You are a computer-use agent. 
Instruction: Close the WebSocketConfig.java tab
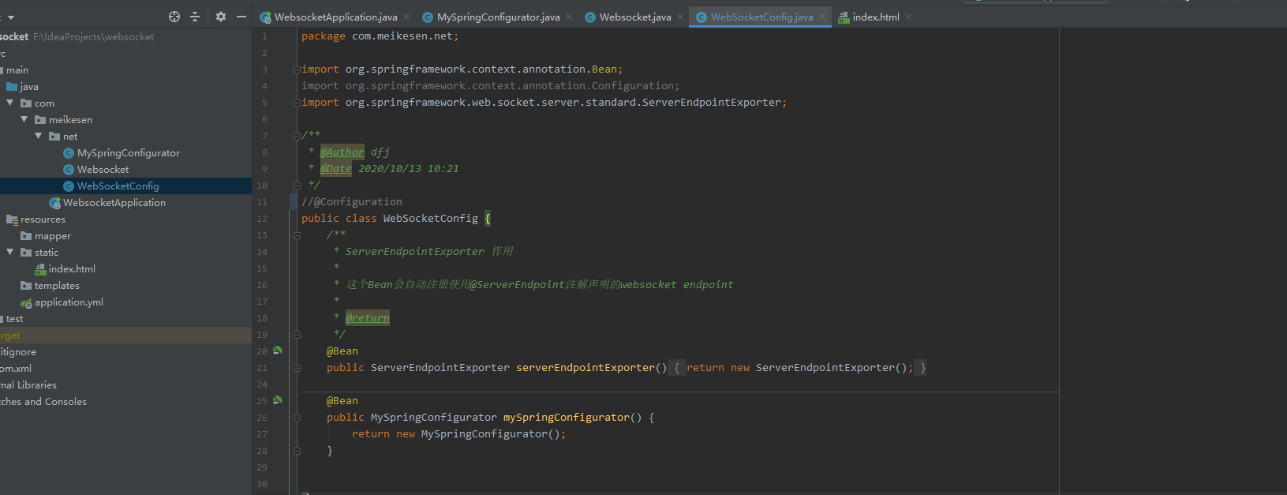(x=822, y=17)
